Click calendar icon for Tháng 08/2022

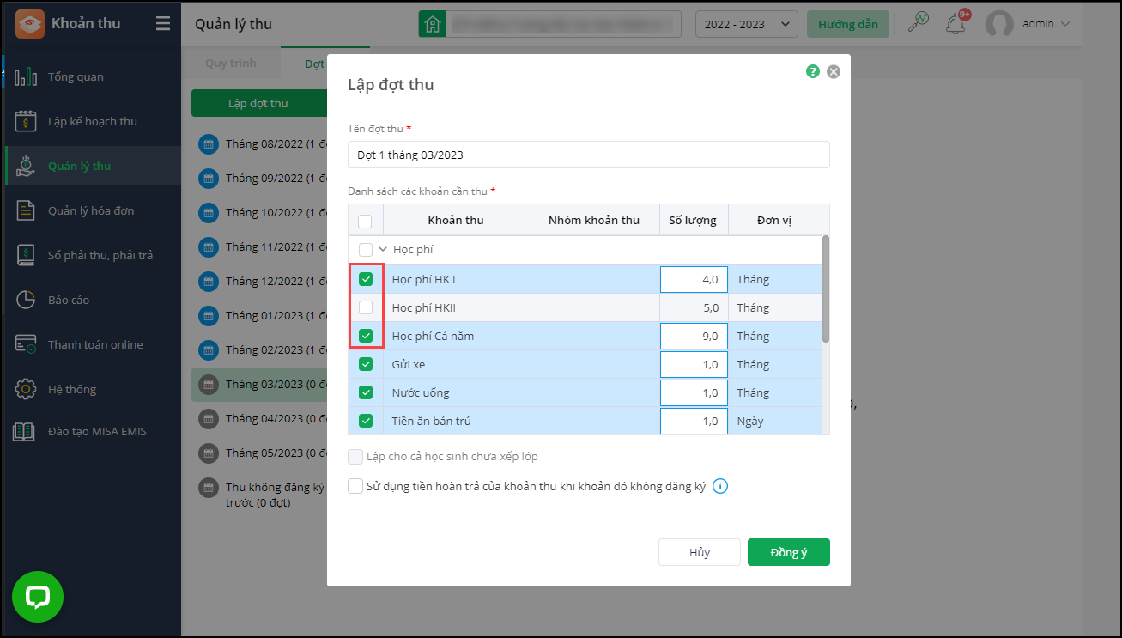pos(209,144)
